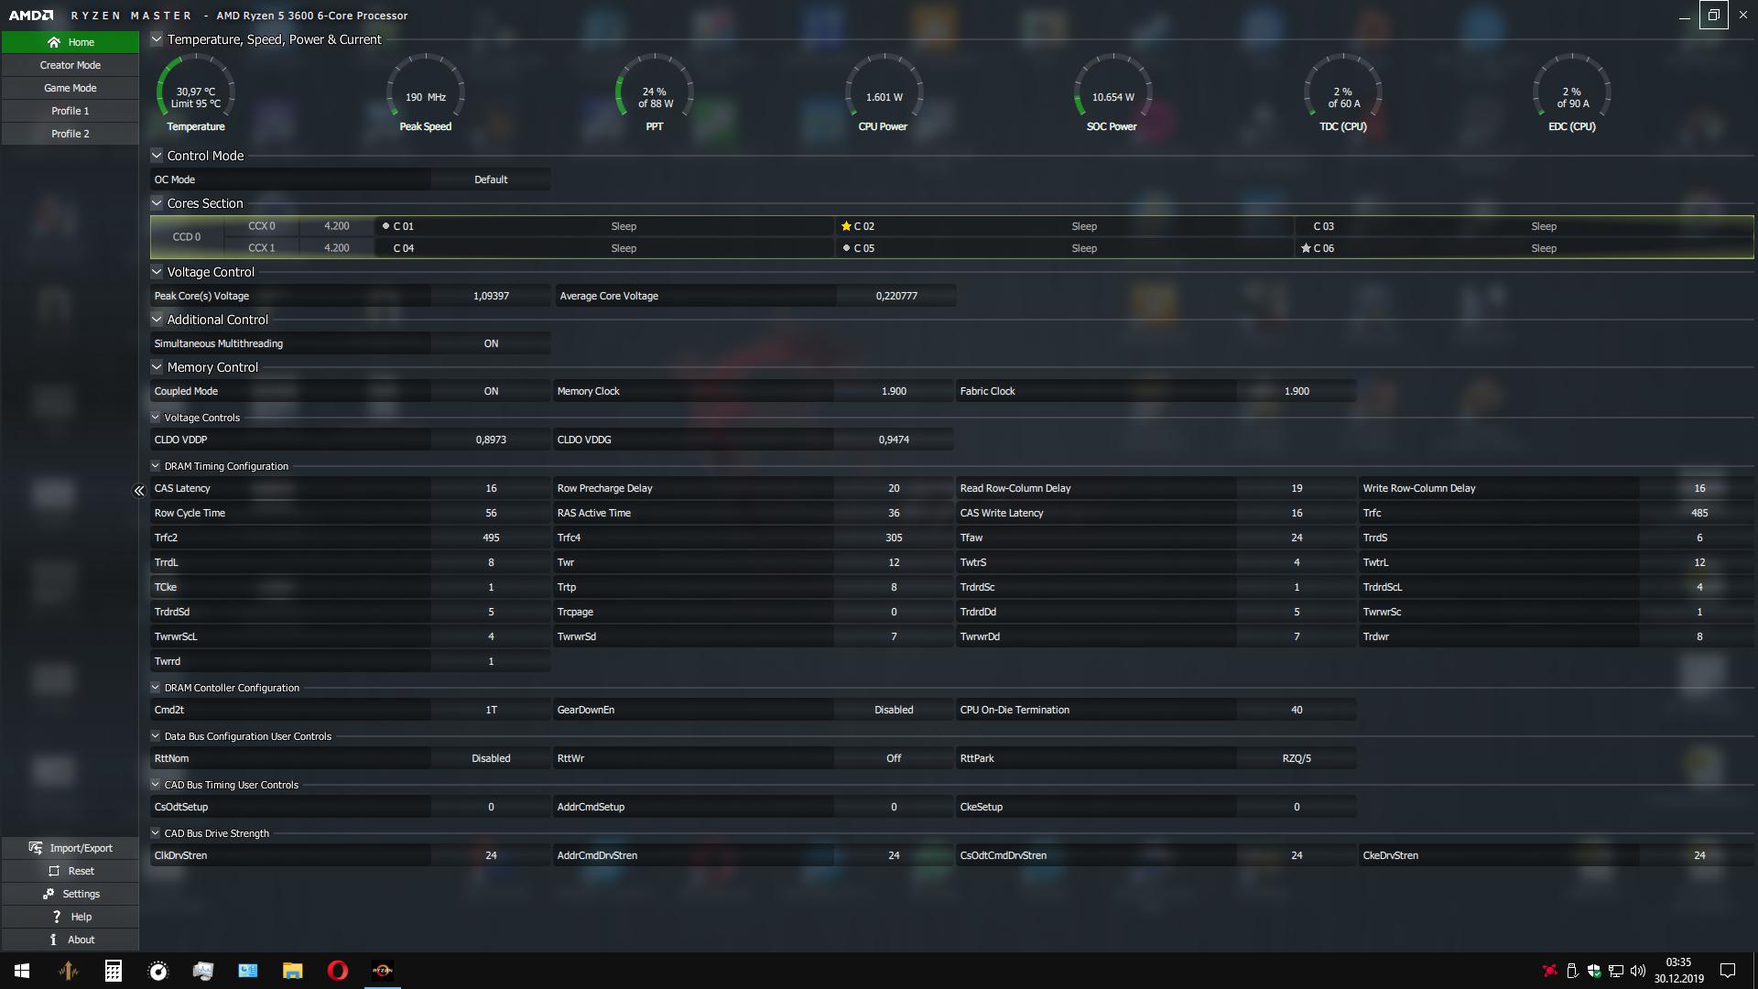Click the Reset icon in sidebar
This screenshot has height=989, width=1758.
click(x=54, y=871)
